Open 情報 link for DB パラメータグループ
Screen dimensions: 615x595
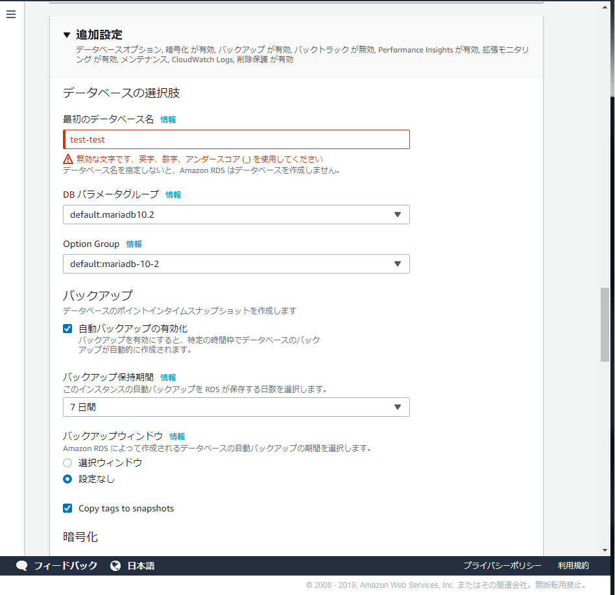[173, 195]
